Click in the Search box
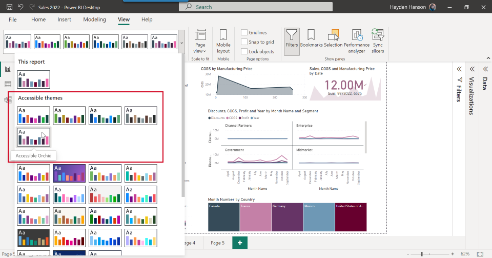Viewport: 492px width, 258px height. click(x=256, y=7)
